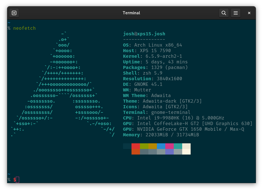Image resolution: width=263 pixels, height=191 pixels.
Task: Click the Shell: zsh 5.9 line
Action: tap(143, 73)
